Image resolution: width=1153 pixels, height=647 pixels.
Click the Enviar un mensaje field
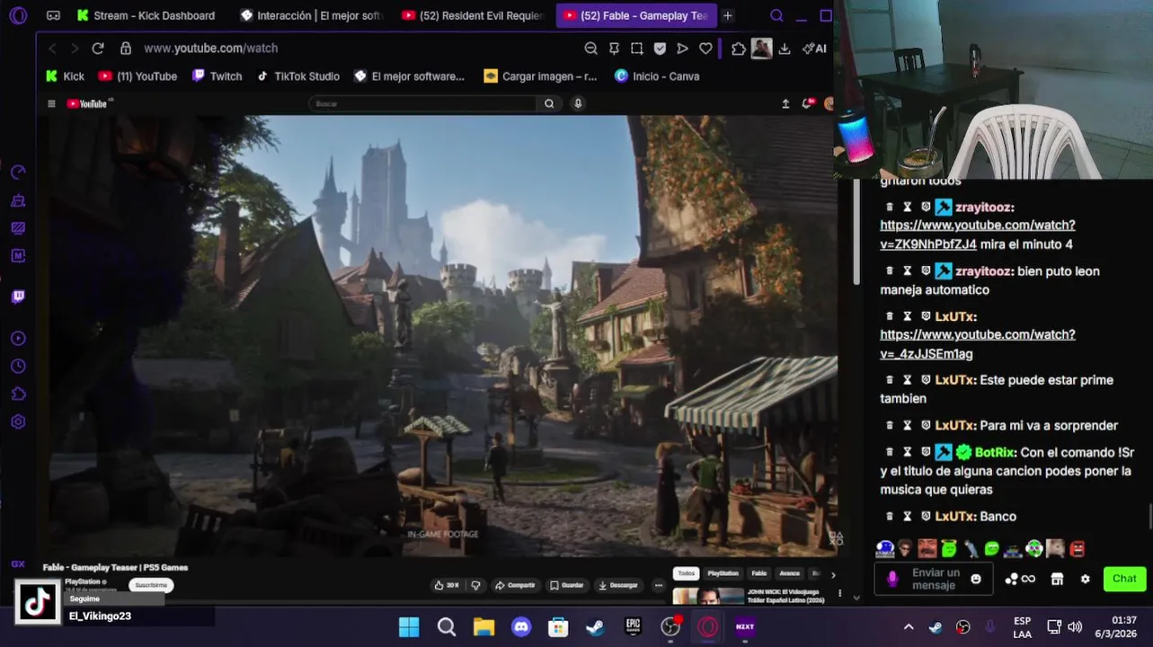point(936,579)
